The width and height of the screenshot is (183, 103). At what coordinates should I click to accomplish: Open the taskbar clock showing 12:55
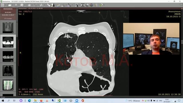167,101
